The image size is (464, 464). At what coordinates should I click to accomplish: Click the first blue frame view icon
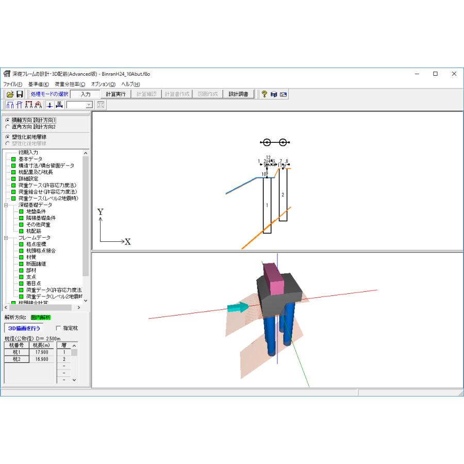10,105
